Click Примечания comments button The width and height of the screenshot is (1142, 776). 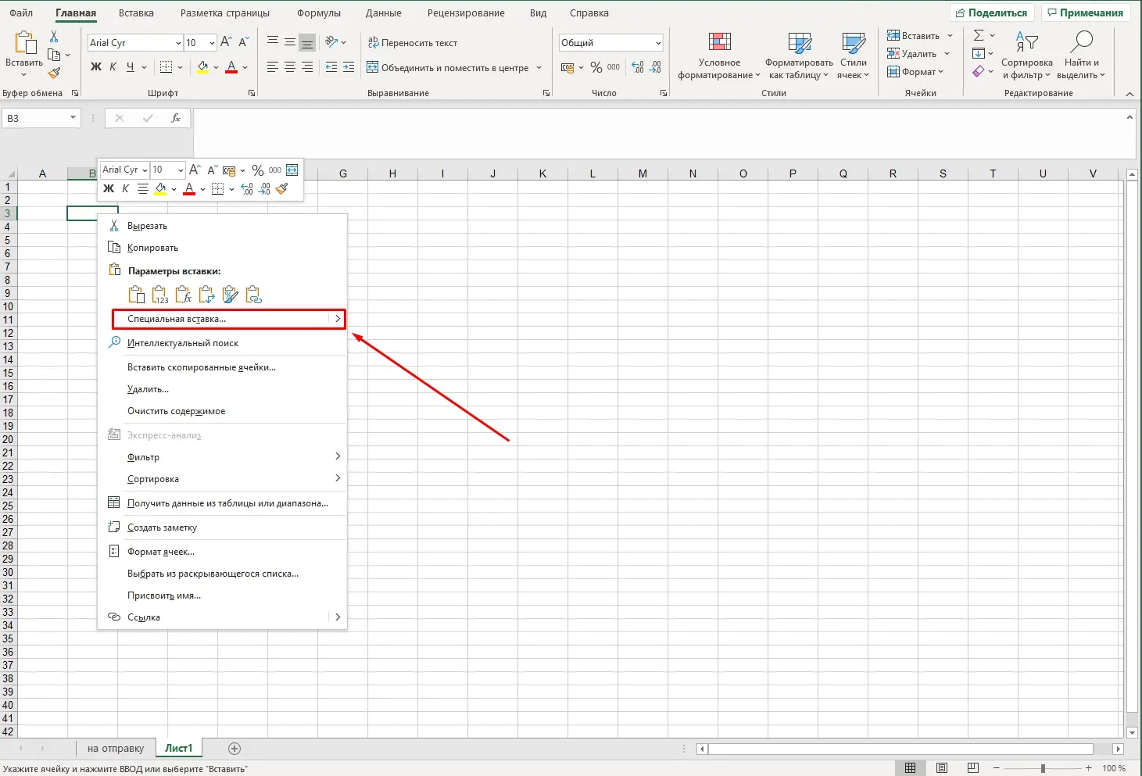(1086, 13)
